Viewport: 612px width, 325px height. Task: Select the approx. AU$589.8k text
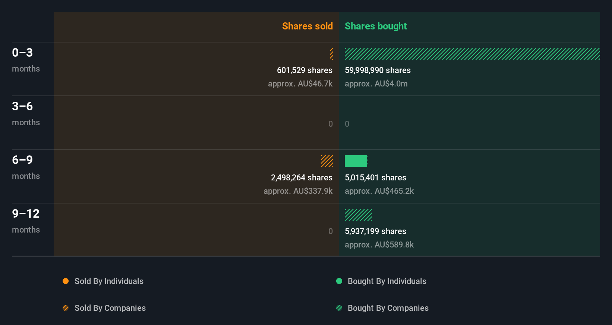[379, 245]
